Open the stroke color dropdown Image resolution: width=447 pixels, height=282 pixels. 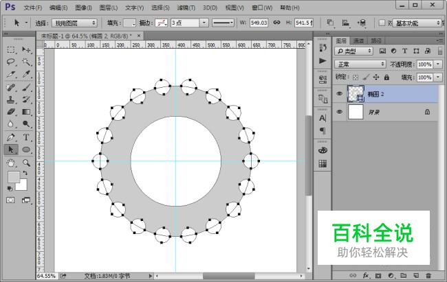coord(162,23)
